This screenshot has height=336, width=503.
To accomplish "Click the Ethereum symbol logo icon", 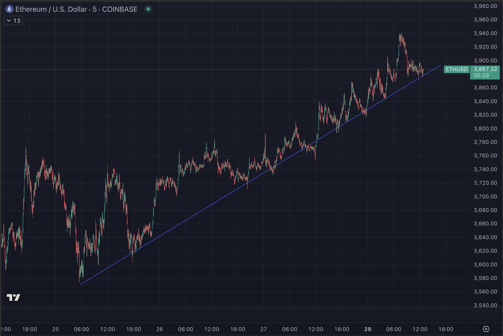I will pos(9,9).
